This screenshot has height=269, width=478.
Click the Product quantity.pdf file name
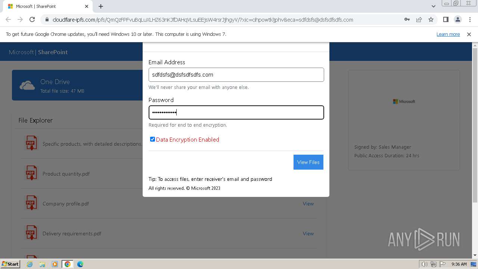[x=66, y=174]
